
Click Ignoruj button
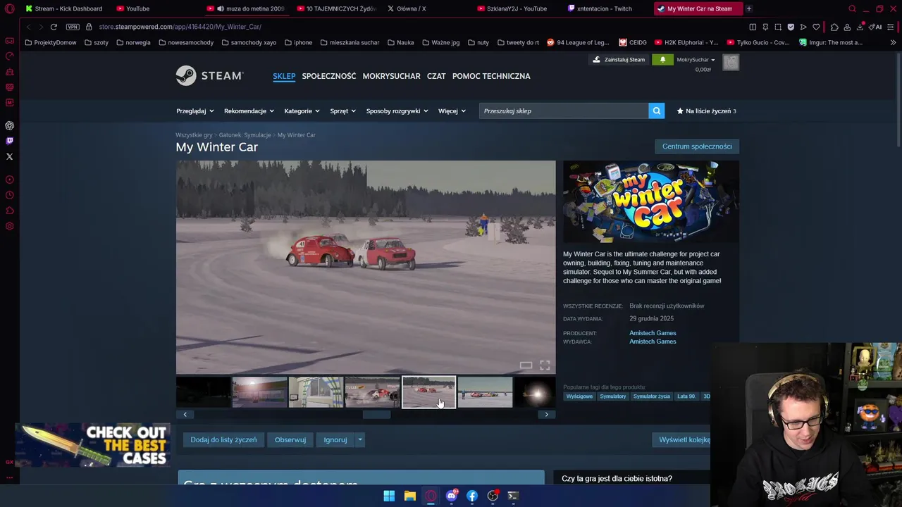click(x=335, y=439)
